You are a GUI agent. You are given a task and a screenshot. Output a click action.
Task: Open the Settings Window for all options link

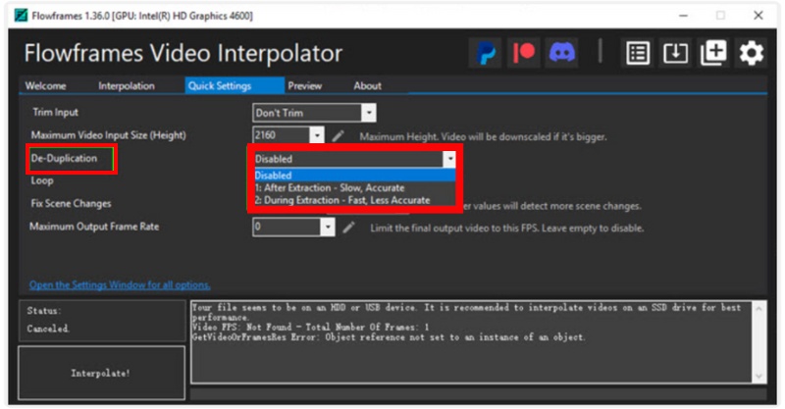[120, 285]
